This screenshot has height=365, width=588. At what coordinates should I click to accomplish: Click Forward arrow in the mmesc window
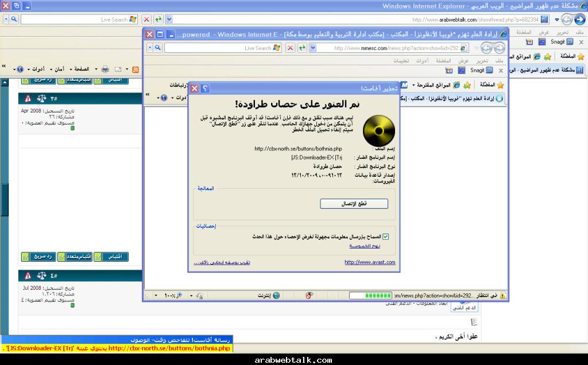pyautogui.click(x=486, y=48)
